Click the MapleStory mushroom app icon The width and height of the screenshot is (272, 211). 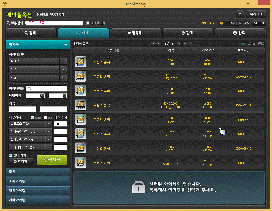[5, 4]
